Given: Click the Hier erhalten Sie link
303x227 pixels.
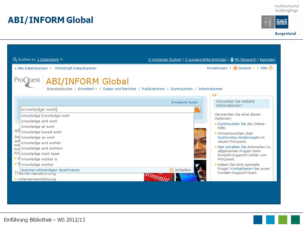Looking at the screenshot, I should [232, 147].
